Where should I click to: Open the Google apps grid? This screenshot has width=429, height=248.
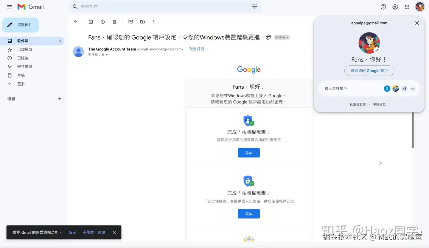pos(407,7)
